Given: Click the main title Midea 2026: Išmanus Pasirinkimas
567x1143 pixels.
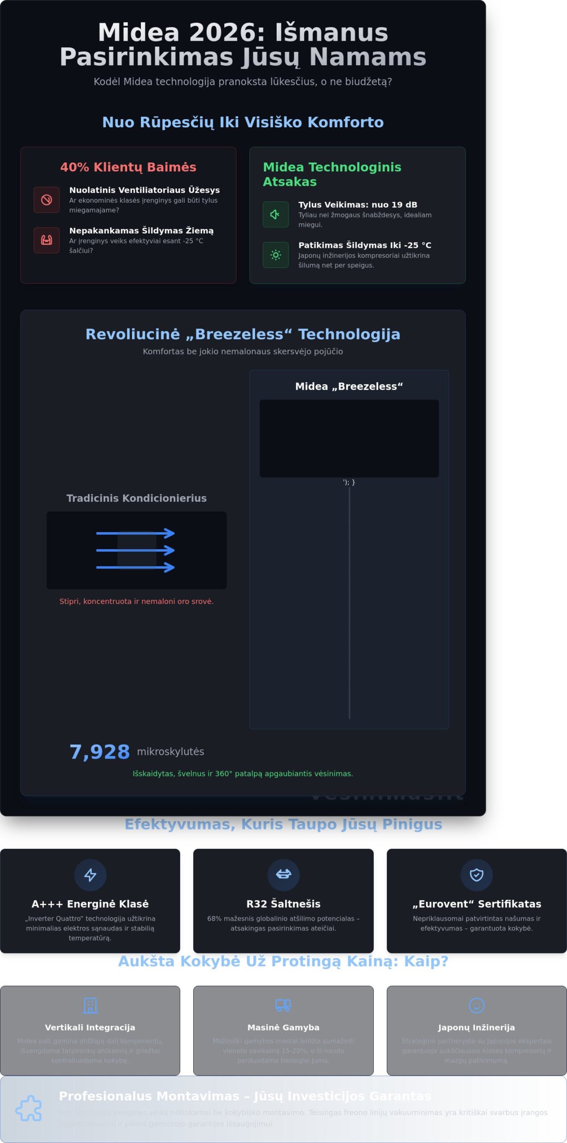Looking at the screenshot, I should click(x=243, y=44).
